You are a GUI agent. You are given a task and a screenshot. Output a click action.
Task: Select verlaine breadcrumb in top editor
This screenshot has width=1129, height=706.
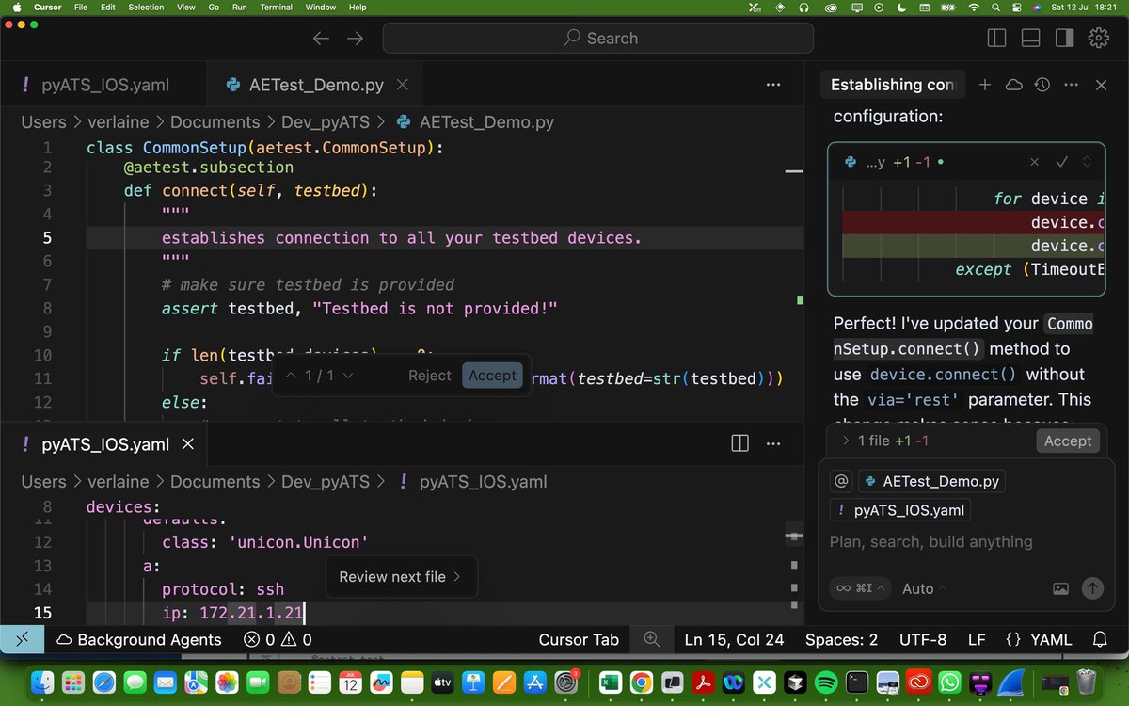coord(118,121)
